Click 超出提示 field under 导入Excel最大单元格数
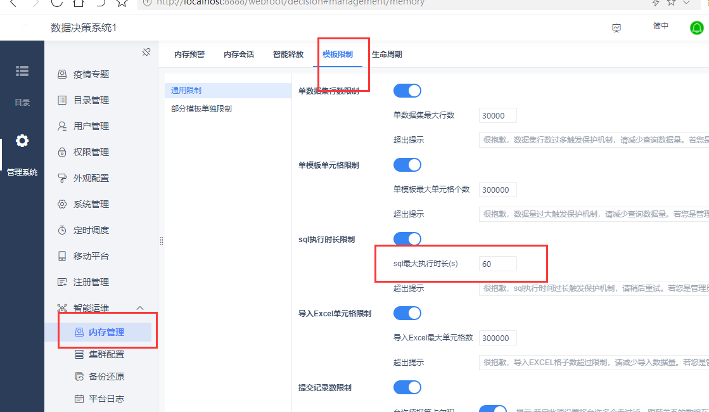Viewport: 709px width, 412px height. 594,363
